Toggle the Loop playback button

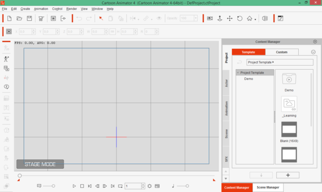point(120,186)
